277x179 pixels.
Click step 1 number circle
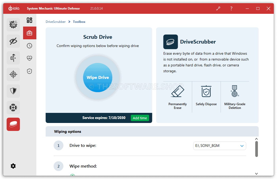point(58,146)
